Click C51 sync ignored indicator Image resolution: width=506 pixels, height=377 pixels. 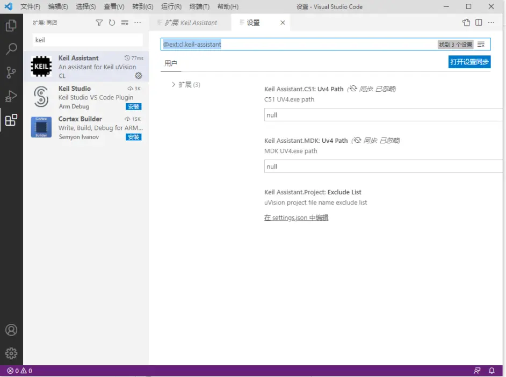click(372, 89)
